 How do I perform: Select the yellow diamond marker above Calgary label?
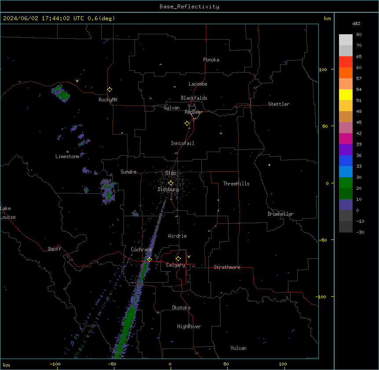(x=178, y=259)
